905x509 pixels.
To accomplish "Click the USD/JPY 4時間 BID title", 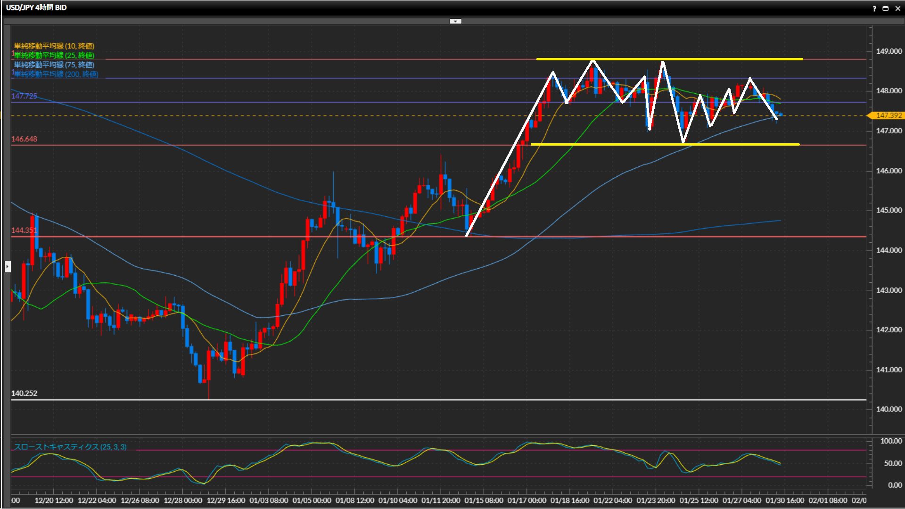I will [x=36, y=8].
